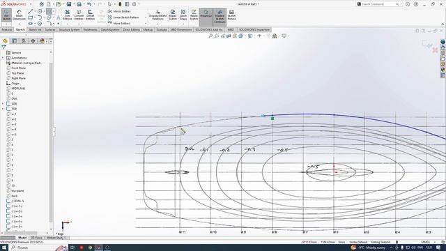Switch to the MBD Dimensions tab
This screenshot has height=251, width=446.
coord(181,29)
